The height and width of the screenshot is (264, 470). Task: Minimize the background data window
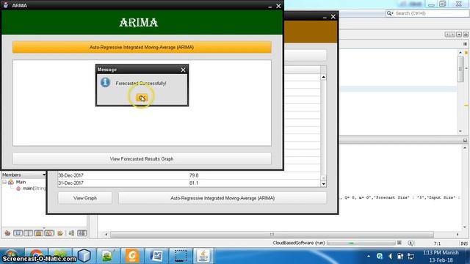[325, 18]
